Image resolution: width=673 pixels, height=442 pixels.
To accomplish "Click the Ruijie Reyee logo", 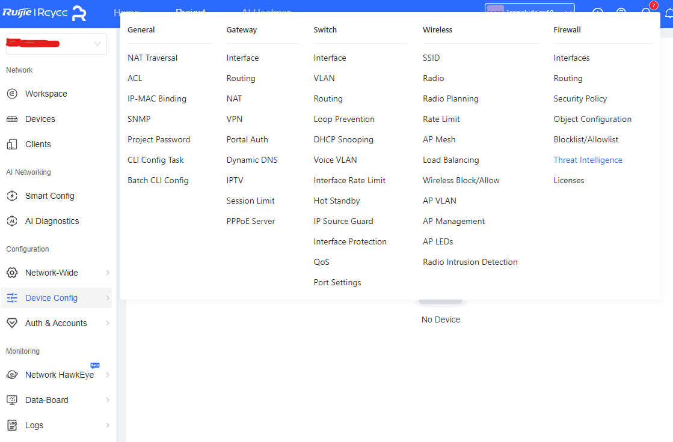I will [x=45, y=13].
